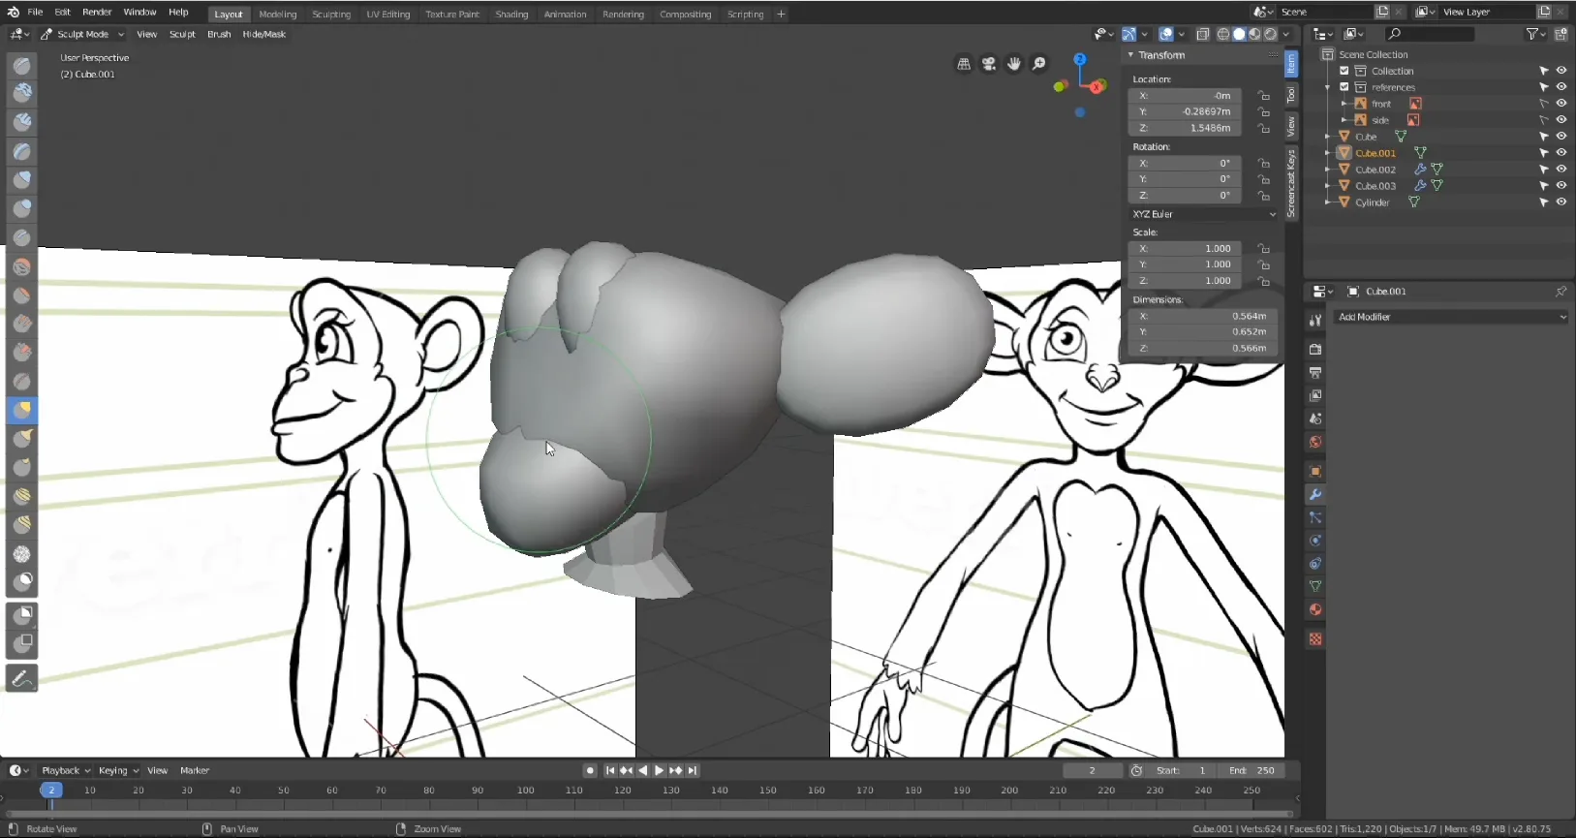Toggle viewport overlays display

[1166, 34]
